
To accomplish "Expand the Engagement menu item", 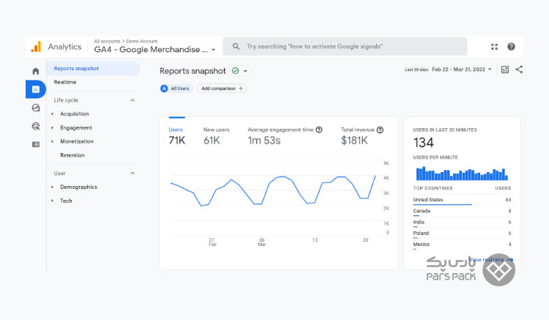I will pos(53,128).
